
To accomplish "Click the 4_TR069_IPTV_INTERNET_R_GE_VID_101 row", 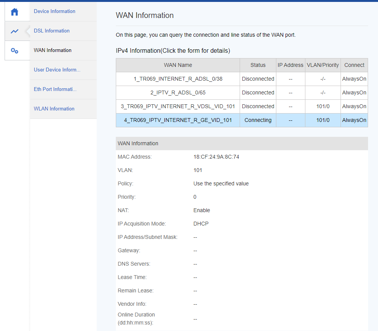I will coord(178,120).
